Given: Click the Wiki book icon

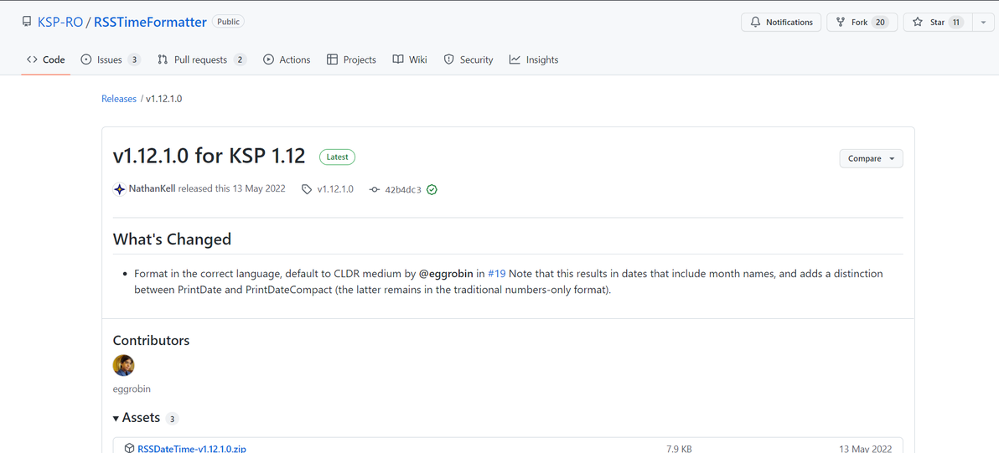Looking at the screenshot, I should click(x=397, y=59).
